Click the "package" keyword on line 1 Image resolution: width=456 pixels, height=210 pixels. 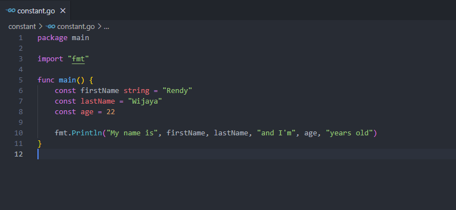[53, 38]
